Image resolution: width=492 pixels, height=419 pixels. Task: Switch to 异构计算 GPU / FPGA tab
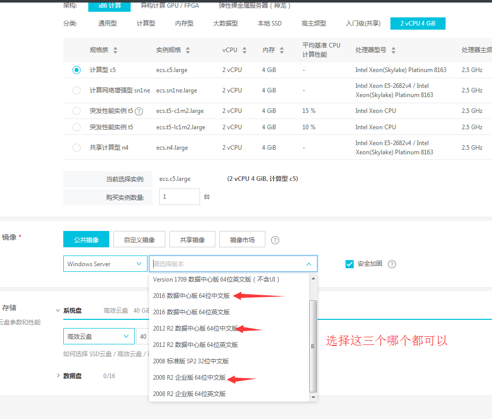coord(169,6)
